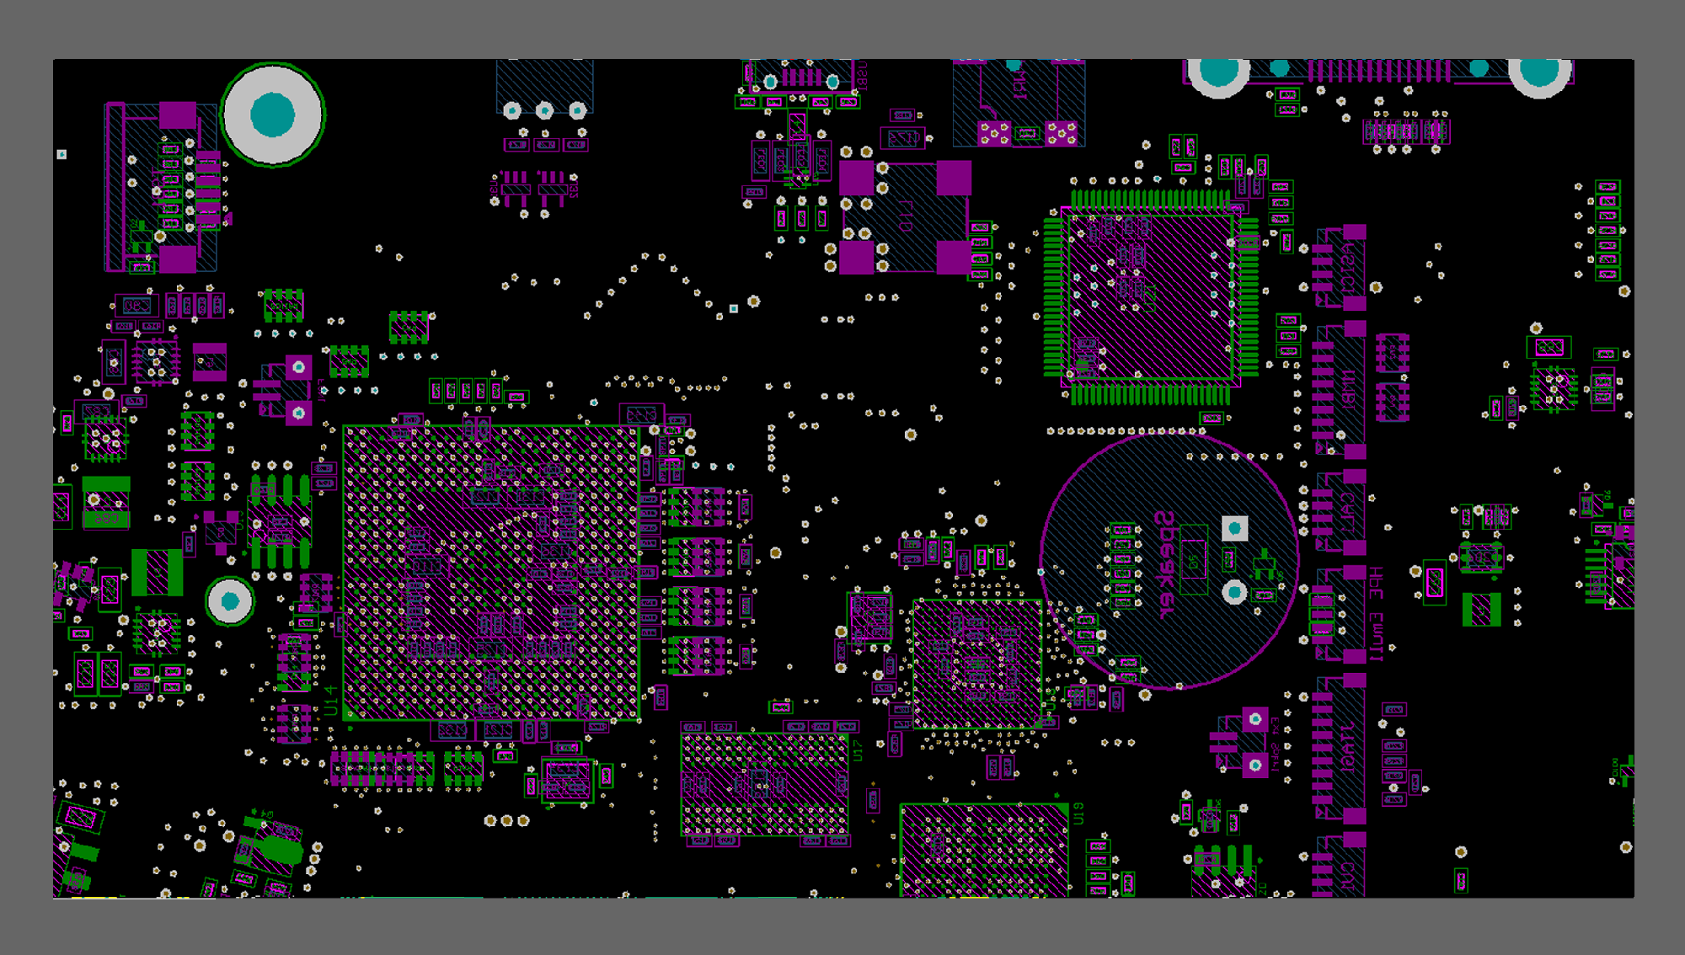Select the three-hole through-hole part at top
This screenshot has width=1685, height=955.
click(x=544, y=88)
